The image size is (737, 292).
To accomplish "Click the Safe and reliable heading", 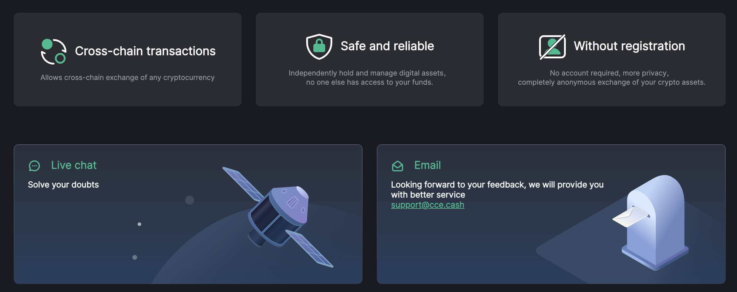I will tap(387, 46).
